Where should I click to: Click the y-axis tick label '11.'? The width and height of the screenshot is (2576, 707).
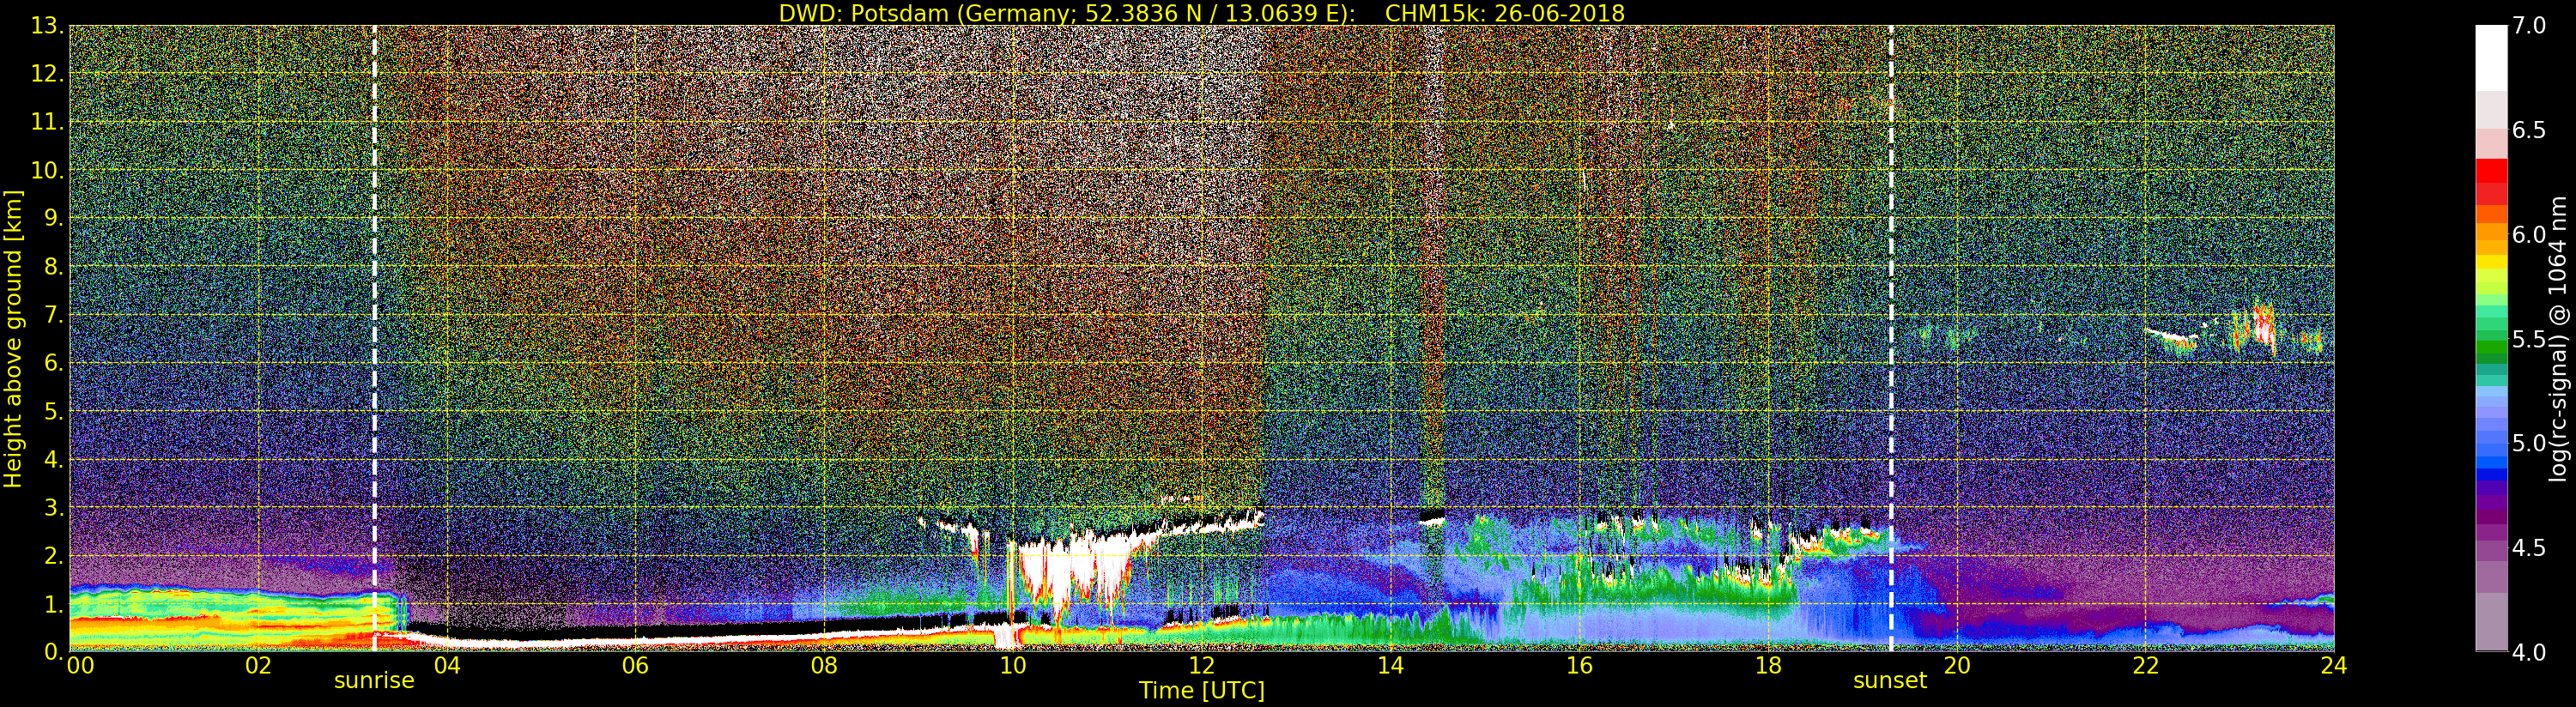tap(47, 122)
